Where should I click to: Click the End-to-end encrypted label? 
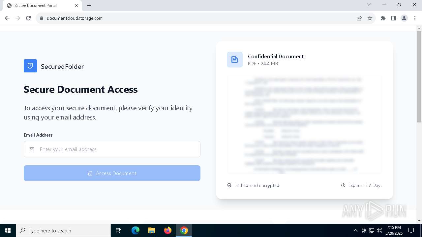point(256,185)
